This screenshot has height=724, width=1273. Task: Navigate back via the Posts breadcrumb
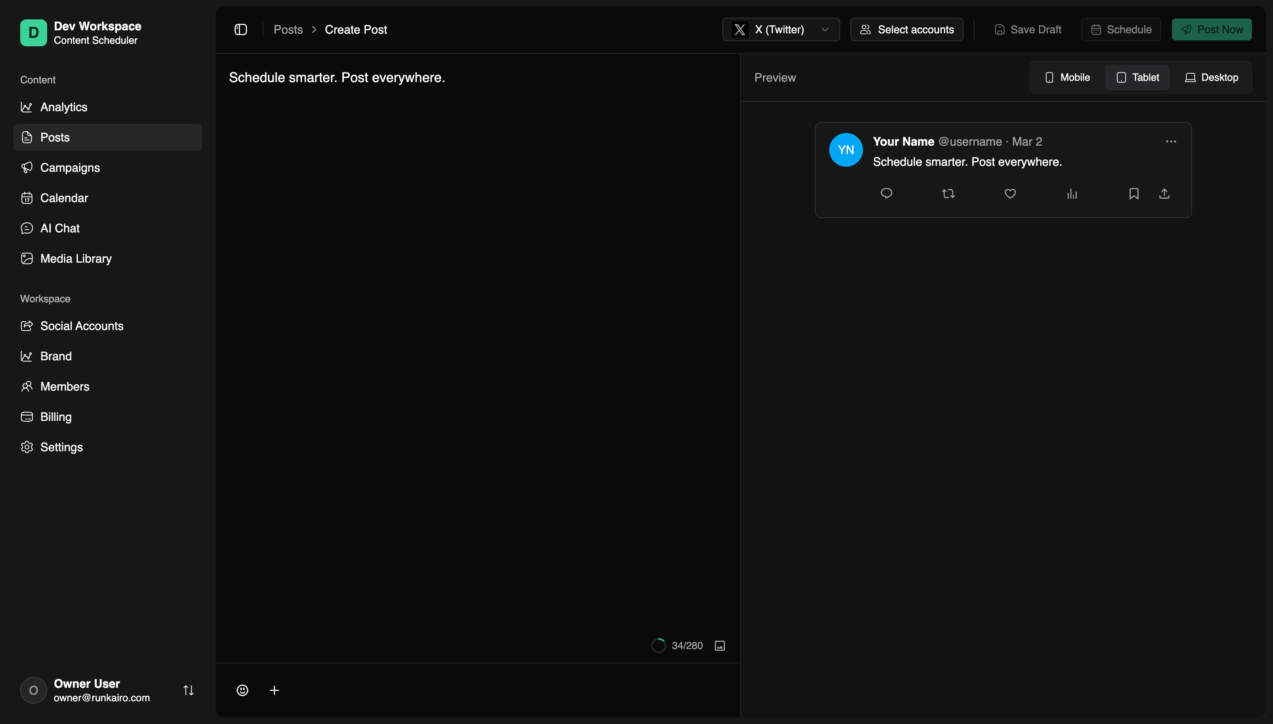coord(288,29)
